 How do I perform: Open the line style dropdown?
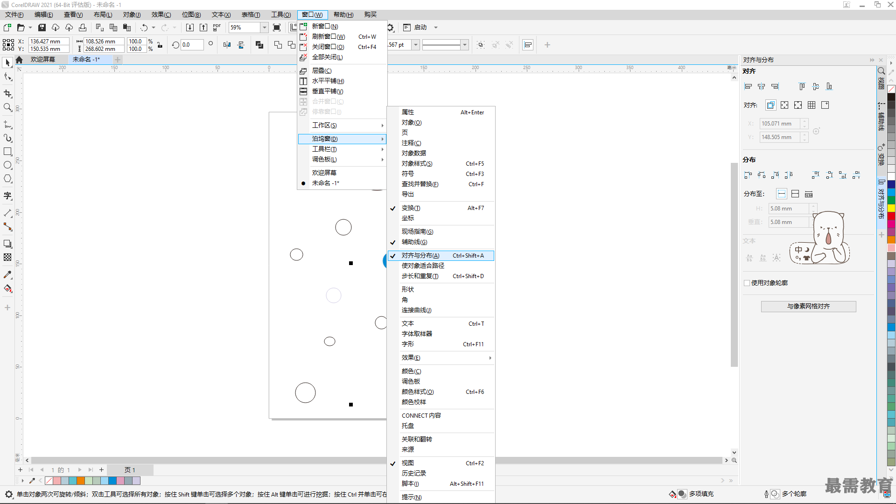[464, 45]
